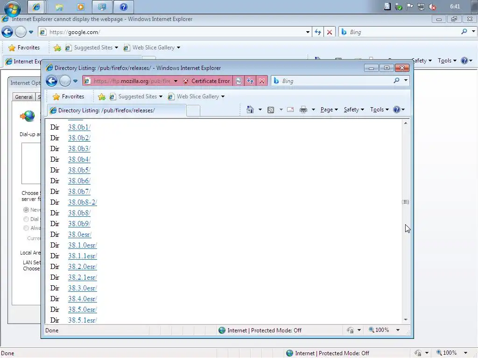Open the Tools menu in the background window
This screenshot has width=478, height=358.
[x=447, y=61]
